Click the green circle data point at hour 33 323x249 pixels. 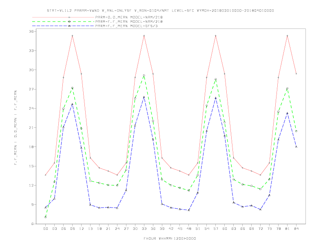click(144, 76)
